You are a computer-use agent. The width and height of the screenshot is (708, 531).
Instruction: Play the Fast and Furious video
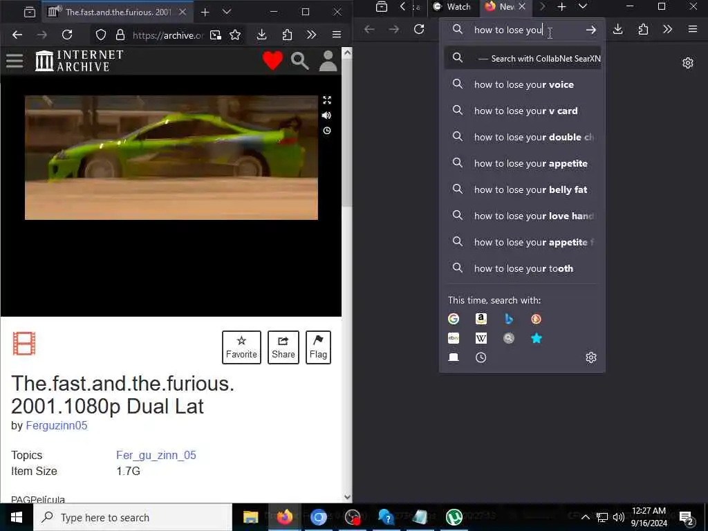point(171,158)
